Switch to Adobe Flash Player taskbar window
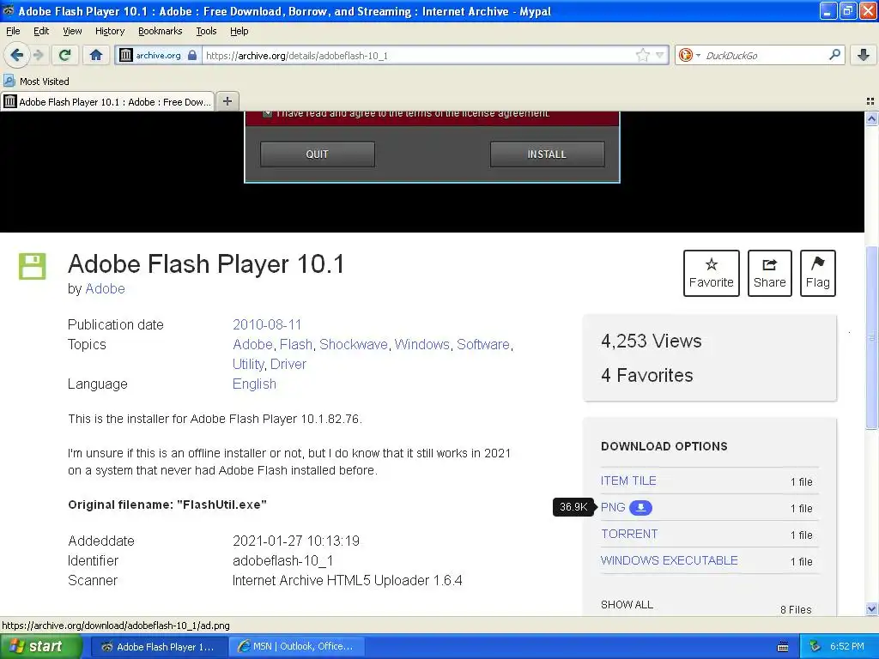 click(158, 647)
